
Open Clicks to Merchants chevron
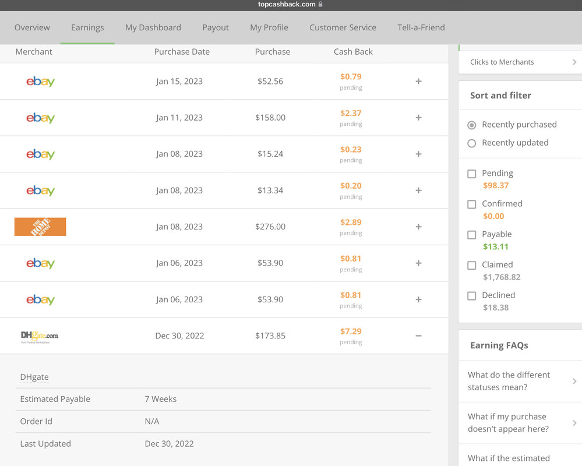(574, 62)
